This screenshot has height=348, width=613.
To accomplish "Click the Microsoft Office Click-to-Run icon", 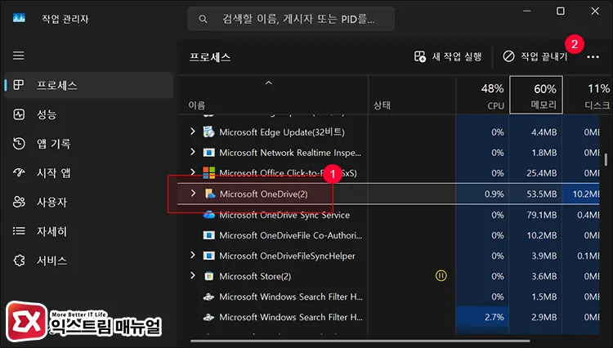I will click(x=208, y=172).
